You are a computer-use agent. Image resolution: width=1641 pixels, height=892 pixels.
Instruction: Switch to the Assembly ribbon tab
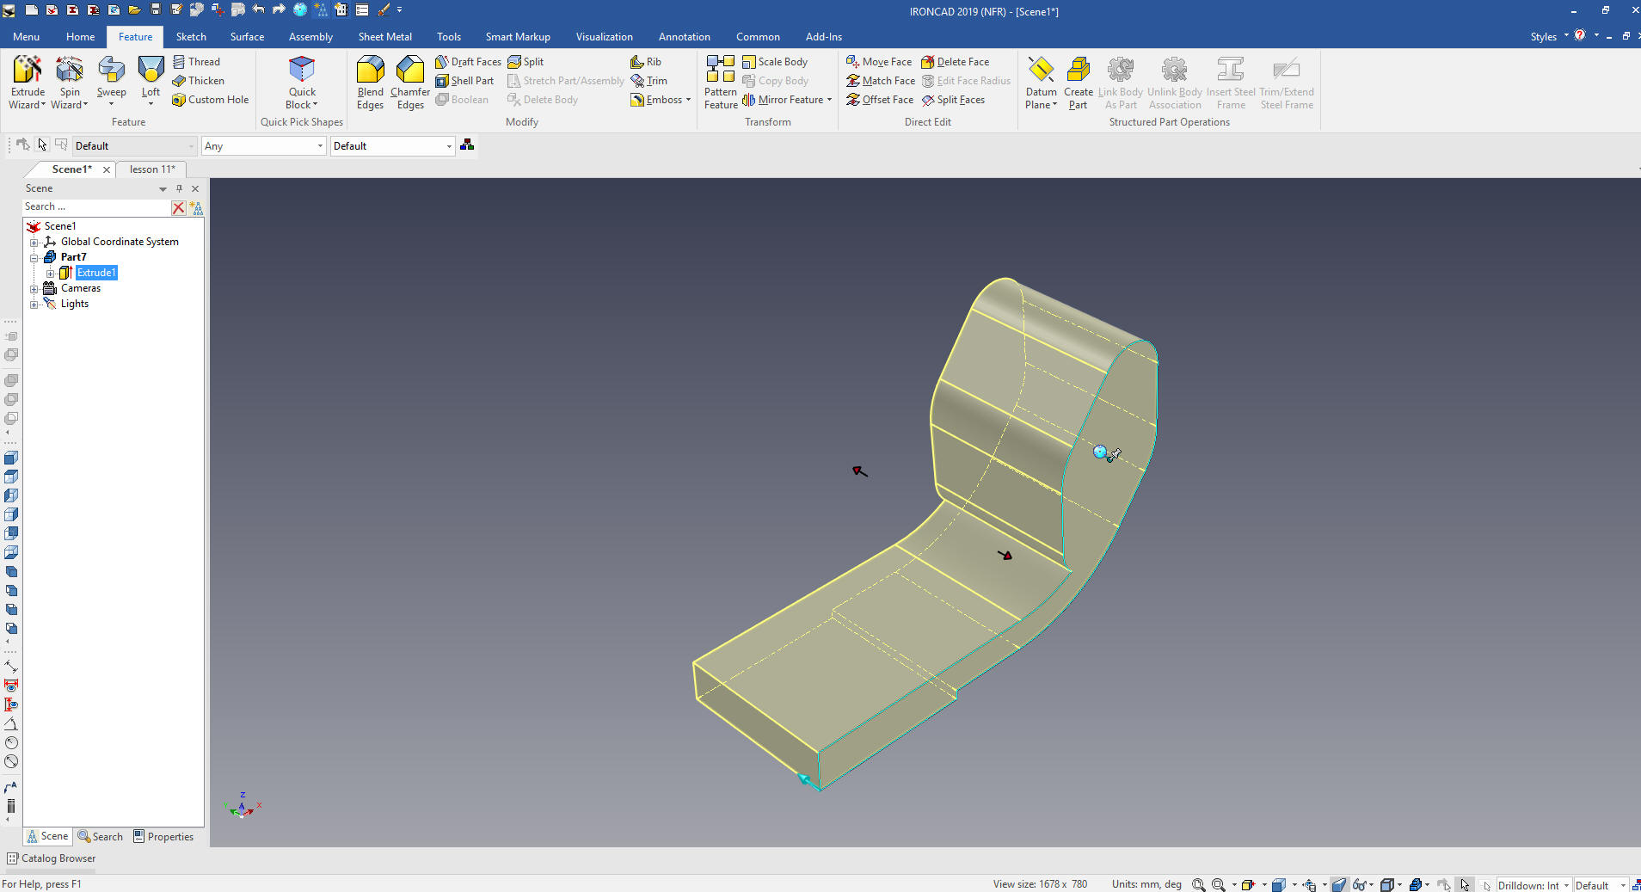(x=310, y=37)
